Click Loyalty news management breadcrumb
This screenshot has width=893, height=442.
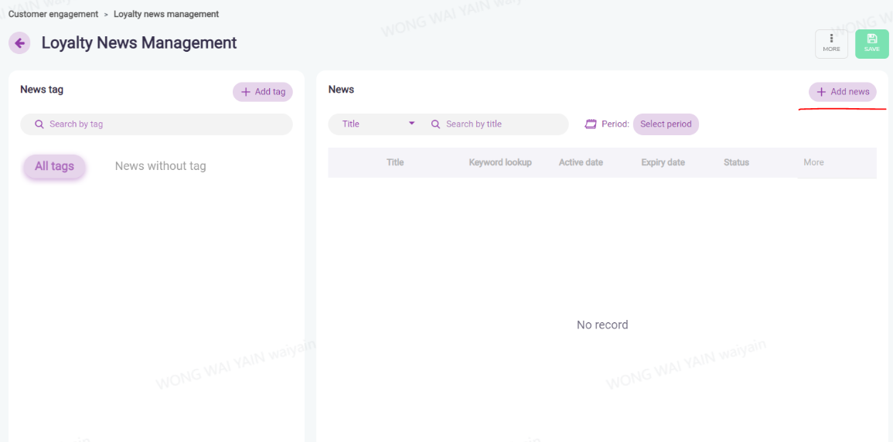(166, 14)
